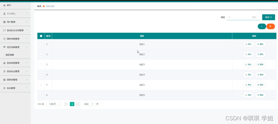Click 删除 for row 地区6
278x124 pixels.
coord(260,95)
